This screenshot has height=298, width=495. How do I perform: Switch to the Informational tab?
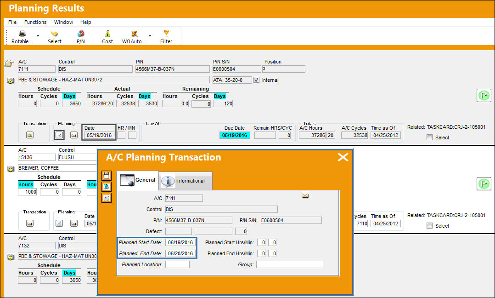coord(186,181)
